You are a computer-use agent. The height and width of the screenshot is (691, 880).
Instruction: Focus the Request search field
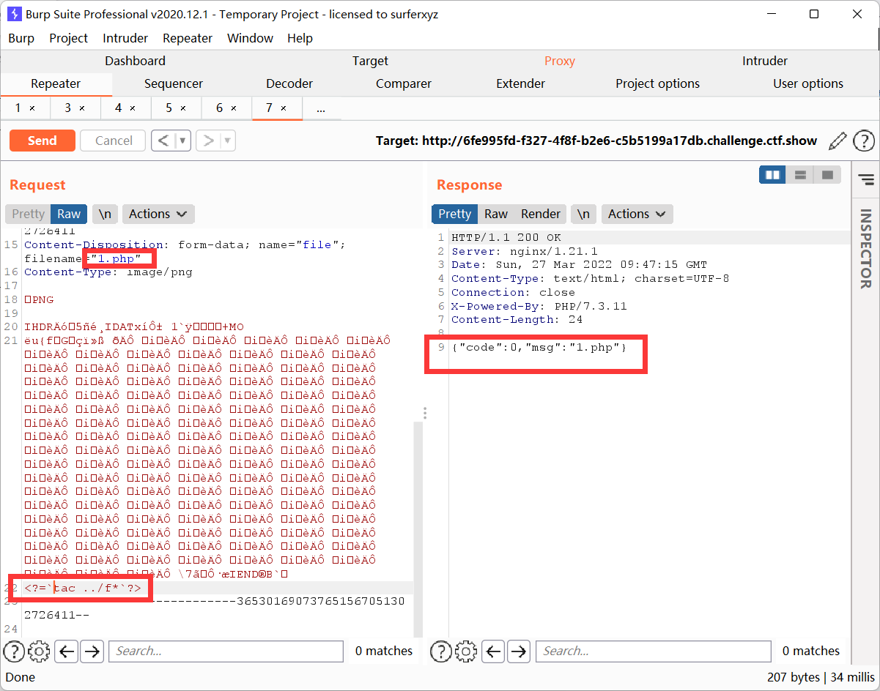[226, 651]
